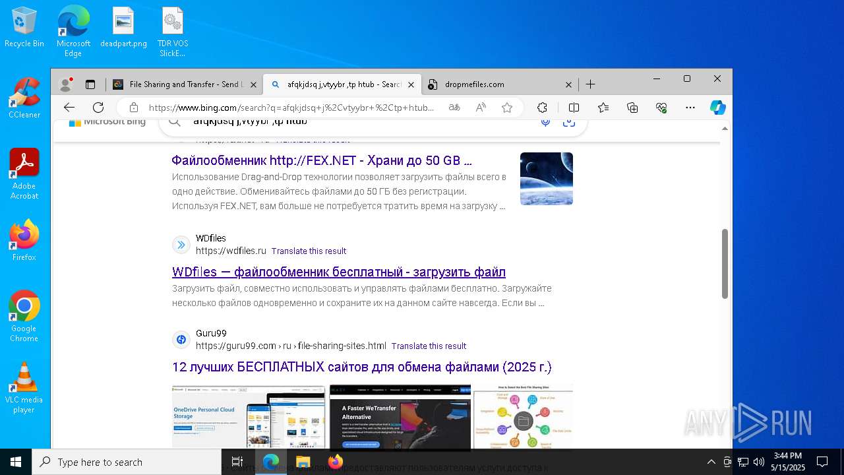Viewport: 844px width, 475px height.
Task: Open the FEX.NET space thumbnail
Action: pyautogui.click(x=547, y=179)
